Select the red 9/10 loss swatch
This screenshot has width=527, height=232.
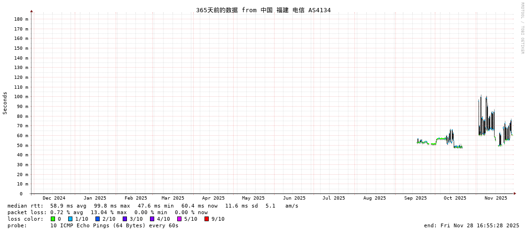207,219
